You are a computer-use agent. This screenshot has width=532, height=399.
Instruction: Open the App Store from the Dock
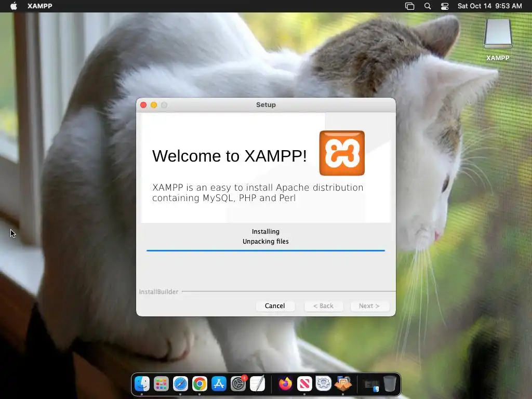[x=219, y=384]
